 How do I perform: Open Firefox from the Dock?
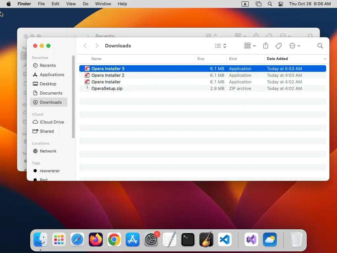click(96, 239)
